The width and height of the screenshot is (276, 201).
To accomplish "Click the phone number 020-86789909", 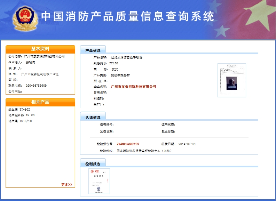I will (36, 86).
